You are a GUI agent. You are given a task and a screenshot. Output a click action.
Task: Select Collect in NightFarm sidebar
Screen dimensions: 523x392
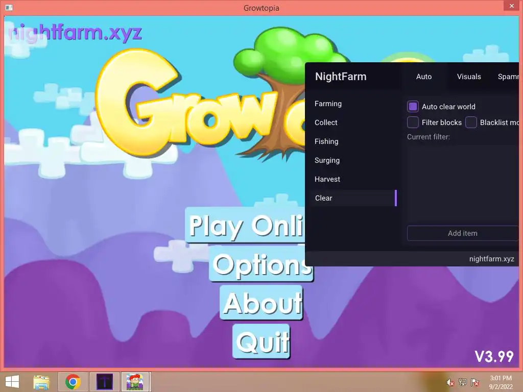pyautogui.click(x=354, y=122)
